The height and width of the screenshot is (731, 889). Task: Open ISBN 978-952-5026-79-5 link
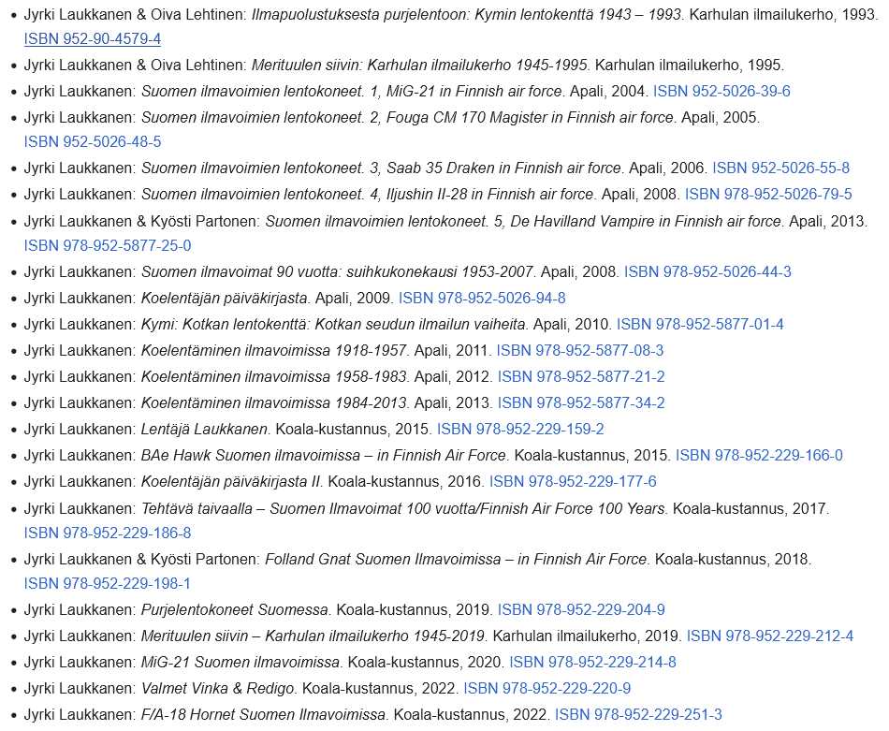click(768, 194)
